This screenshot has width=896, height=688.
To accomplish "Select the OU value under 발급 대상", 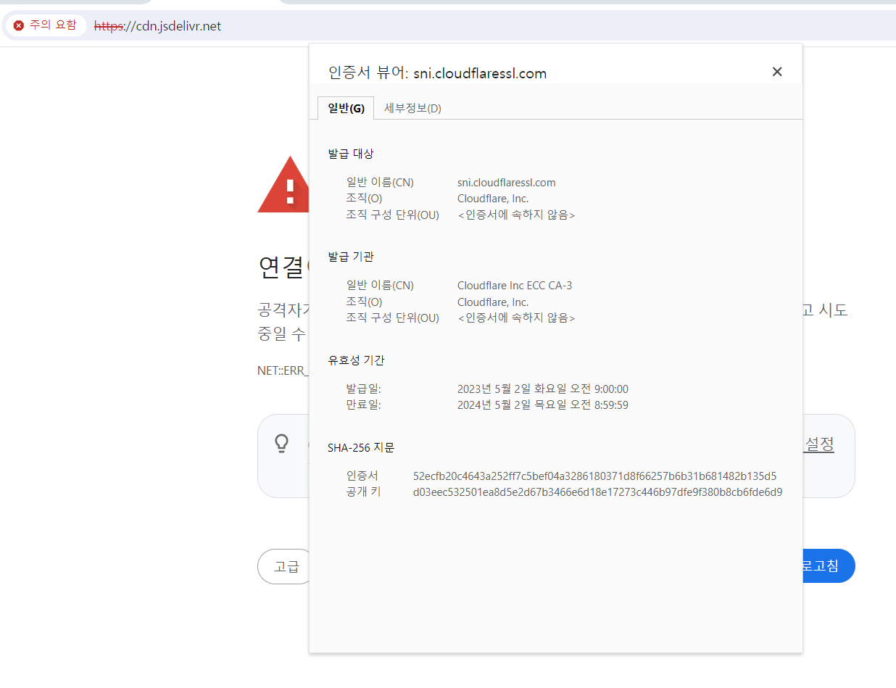I will [517, 215].
